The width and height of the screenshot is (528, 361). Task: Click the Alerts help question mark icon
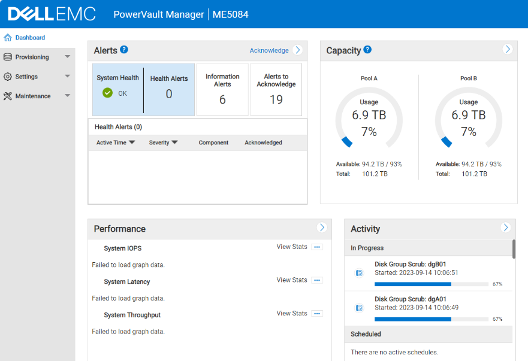[124, 50]
